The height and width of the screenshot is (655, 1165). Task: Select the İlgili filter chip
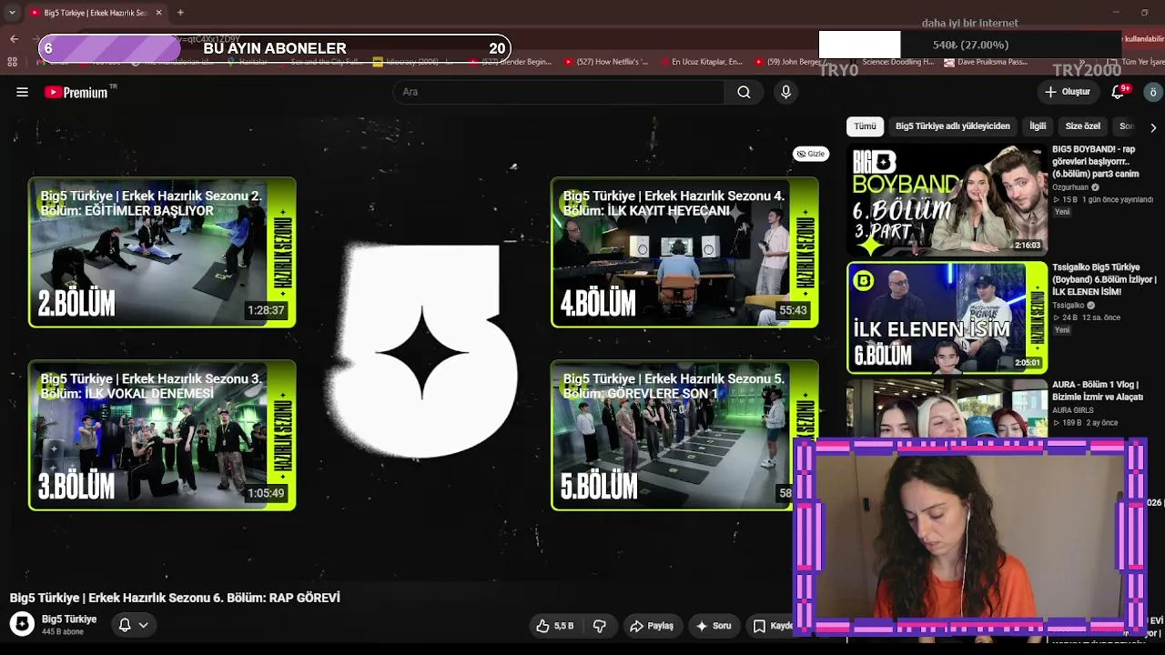click(1038, 126)
